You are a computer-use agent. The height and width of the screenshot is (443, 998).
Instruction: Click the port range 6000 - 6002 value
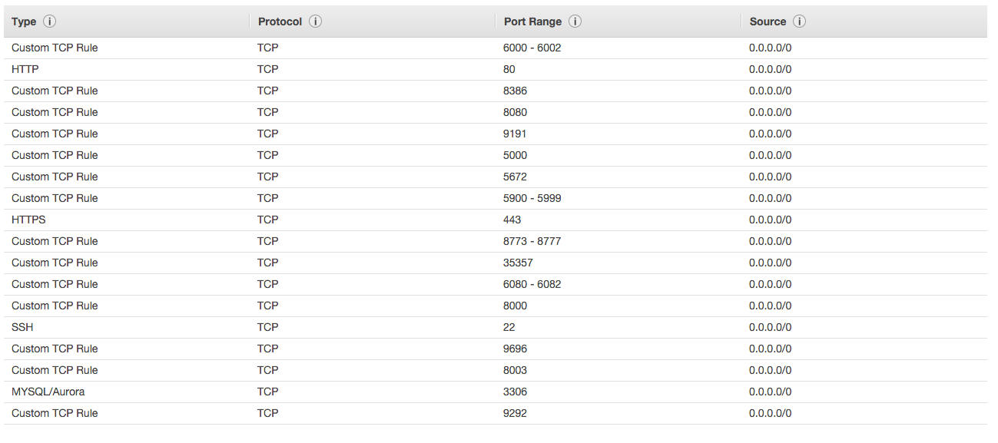[532, 48]
